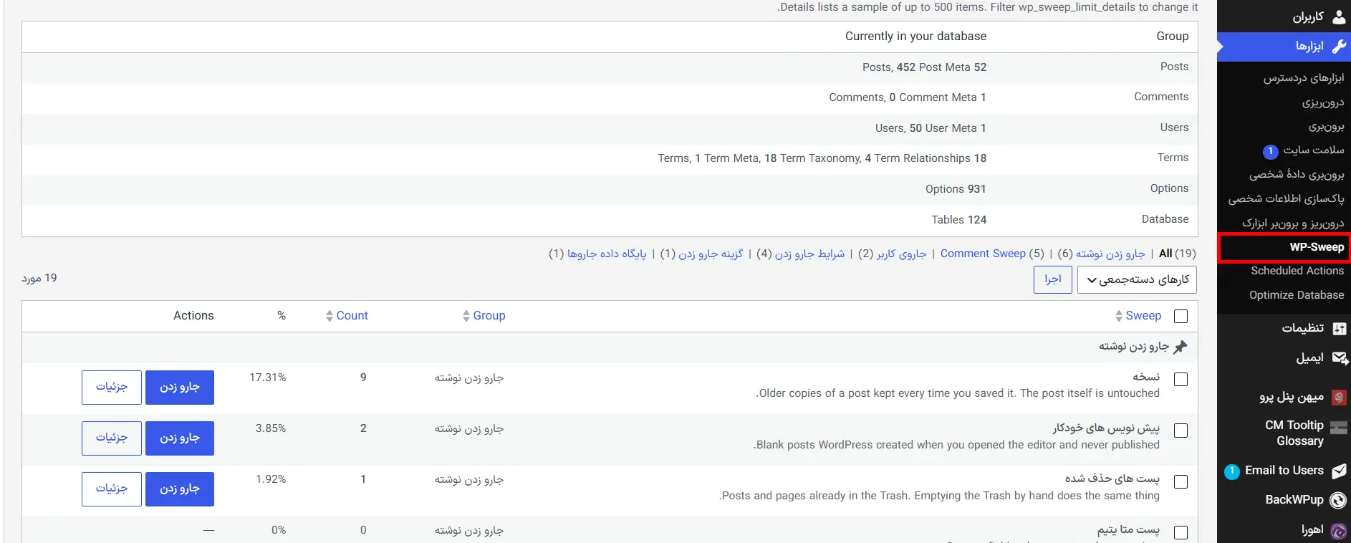Click the Email (ایمیل) envelope icon

1339,357
